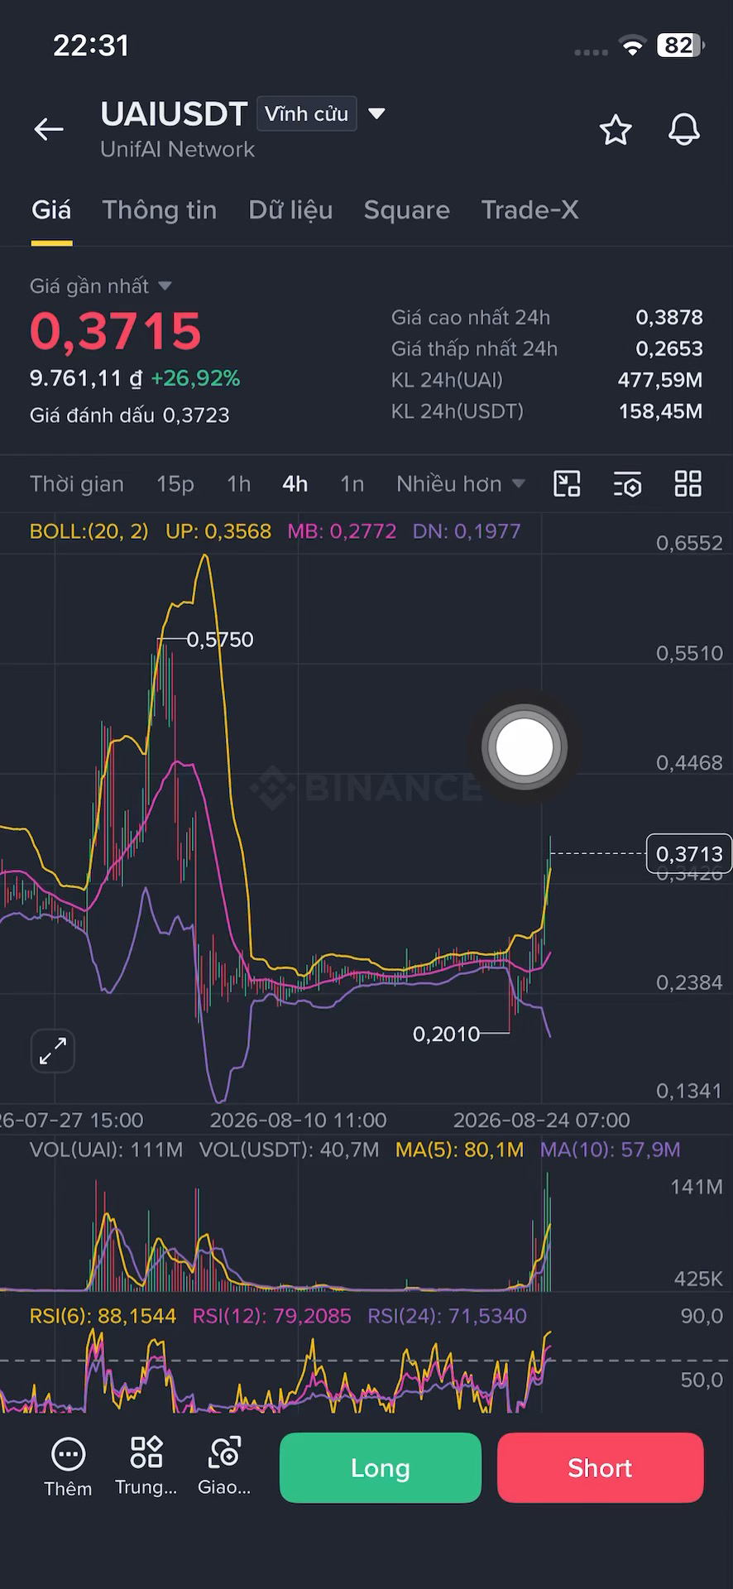733x1589 pixels.
Task: Expand the symbol switcher triangle next to Vĩnh cửu
Action: pyautogui.click(x=376, y=113)
